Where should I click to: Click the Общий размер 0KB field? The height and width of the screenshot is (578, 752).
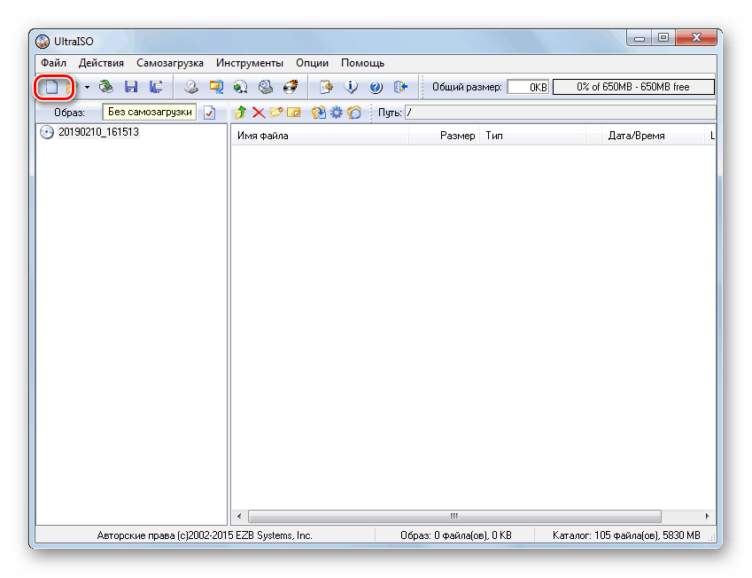[x=528, y=87]
